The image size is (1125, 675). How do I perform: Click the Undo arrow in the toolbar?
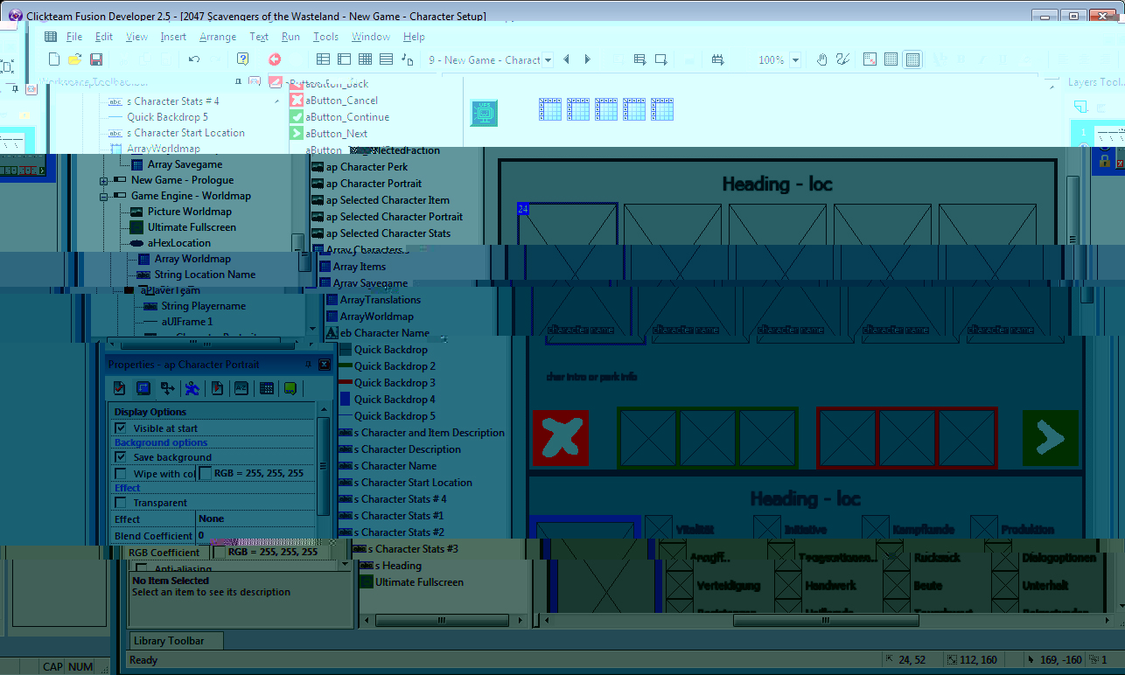click(194, 59)
